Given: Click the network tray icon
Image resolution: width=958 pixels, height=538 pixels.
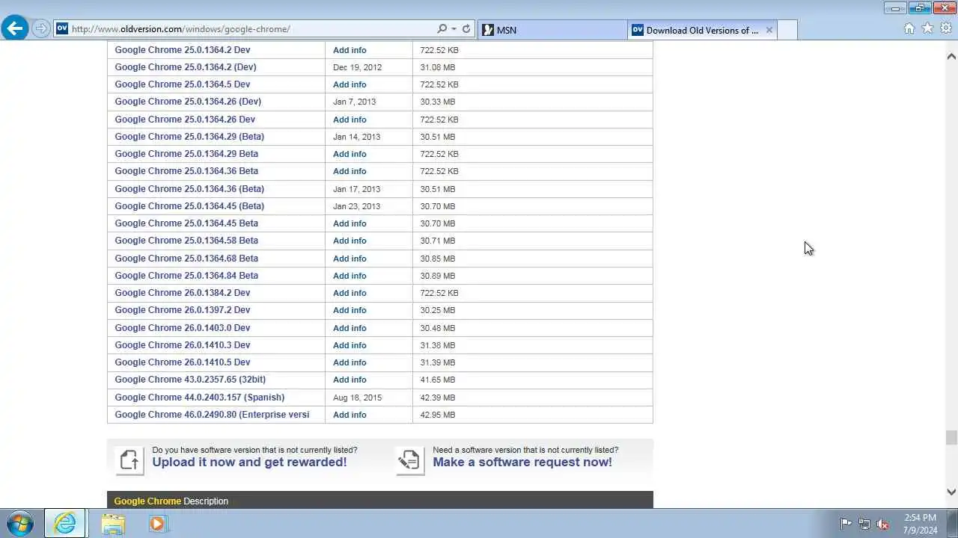Looking at the screenshot, I should point(864,524).
